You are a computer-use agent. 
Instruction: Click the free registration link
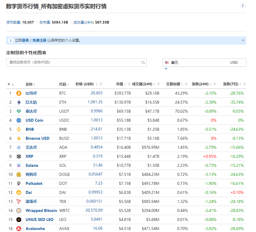pos(39,40)
